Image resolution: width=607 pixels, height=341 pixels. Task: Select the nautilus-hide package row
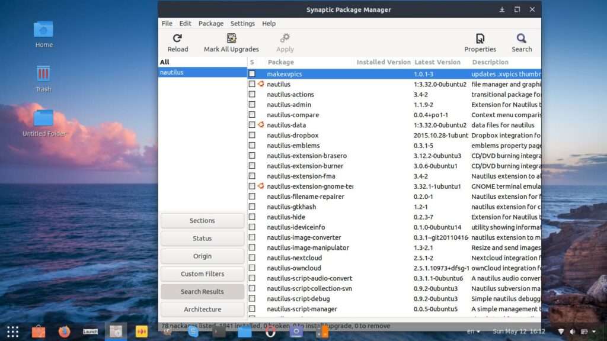394,217
